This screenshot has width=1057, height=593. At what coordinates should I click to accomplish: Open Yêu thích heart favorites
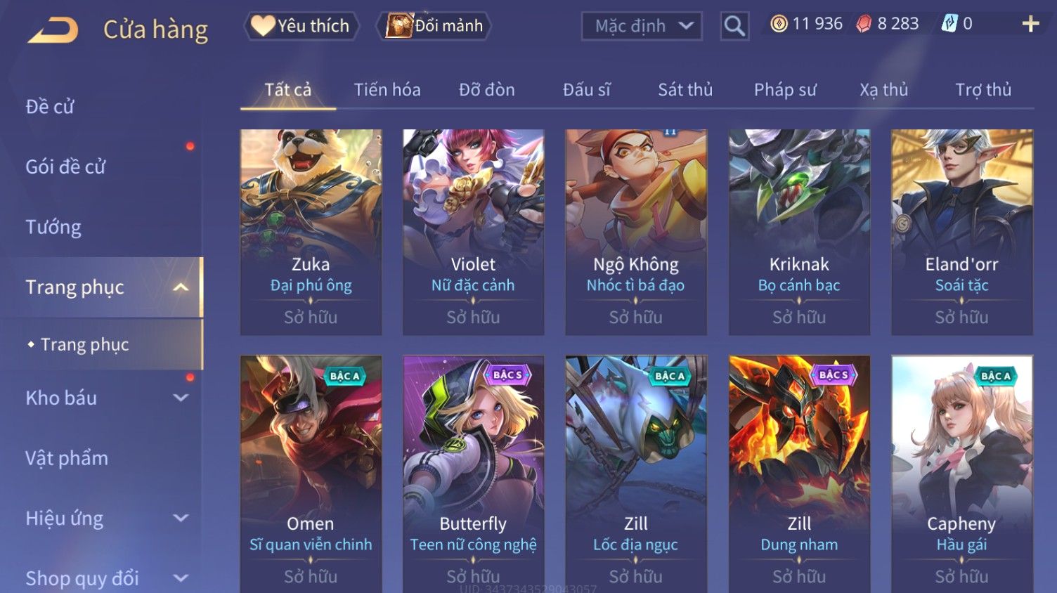click(301, 26)
